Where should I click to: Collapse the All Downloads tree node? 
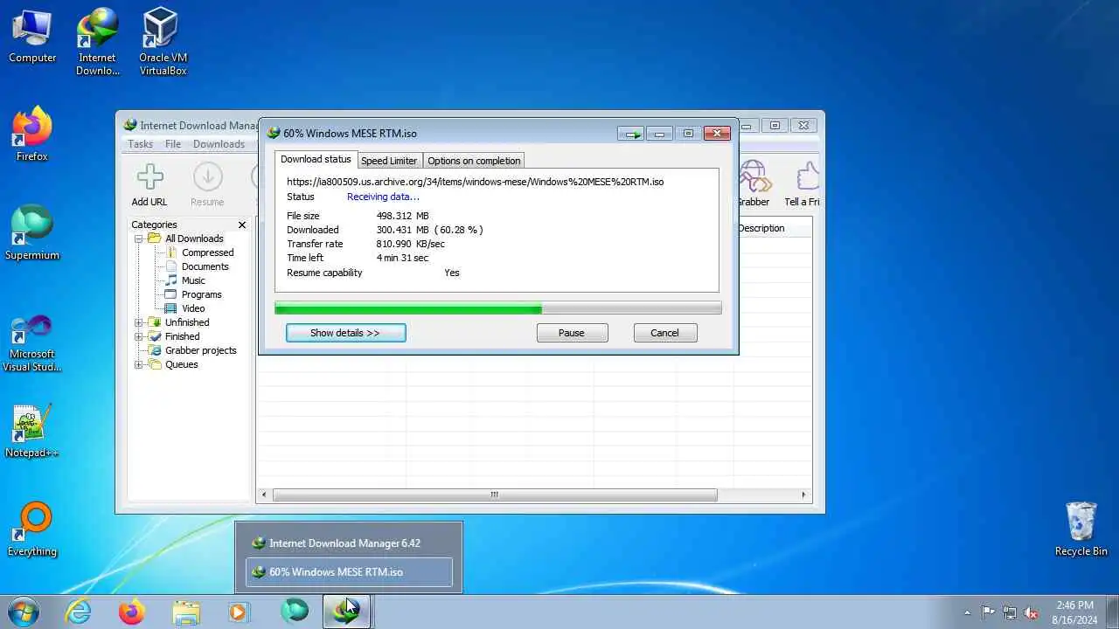pos(138,238)
